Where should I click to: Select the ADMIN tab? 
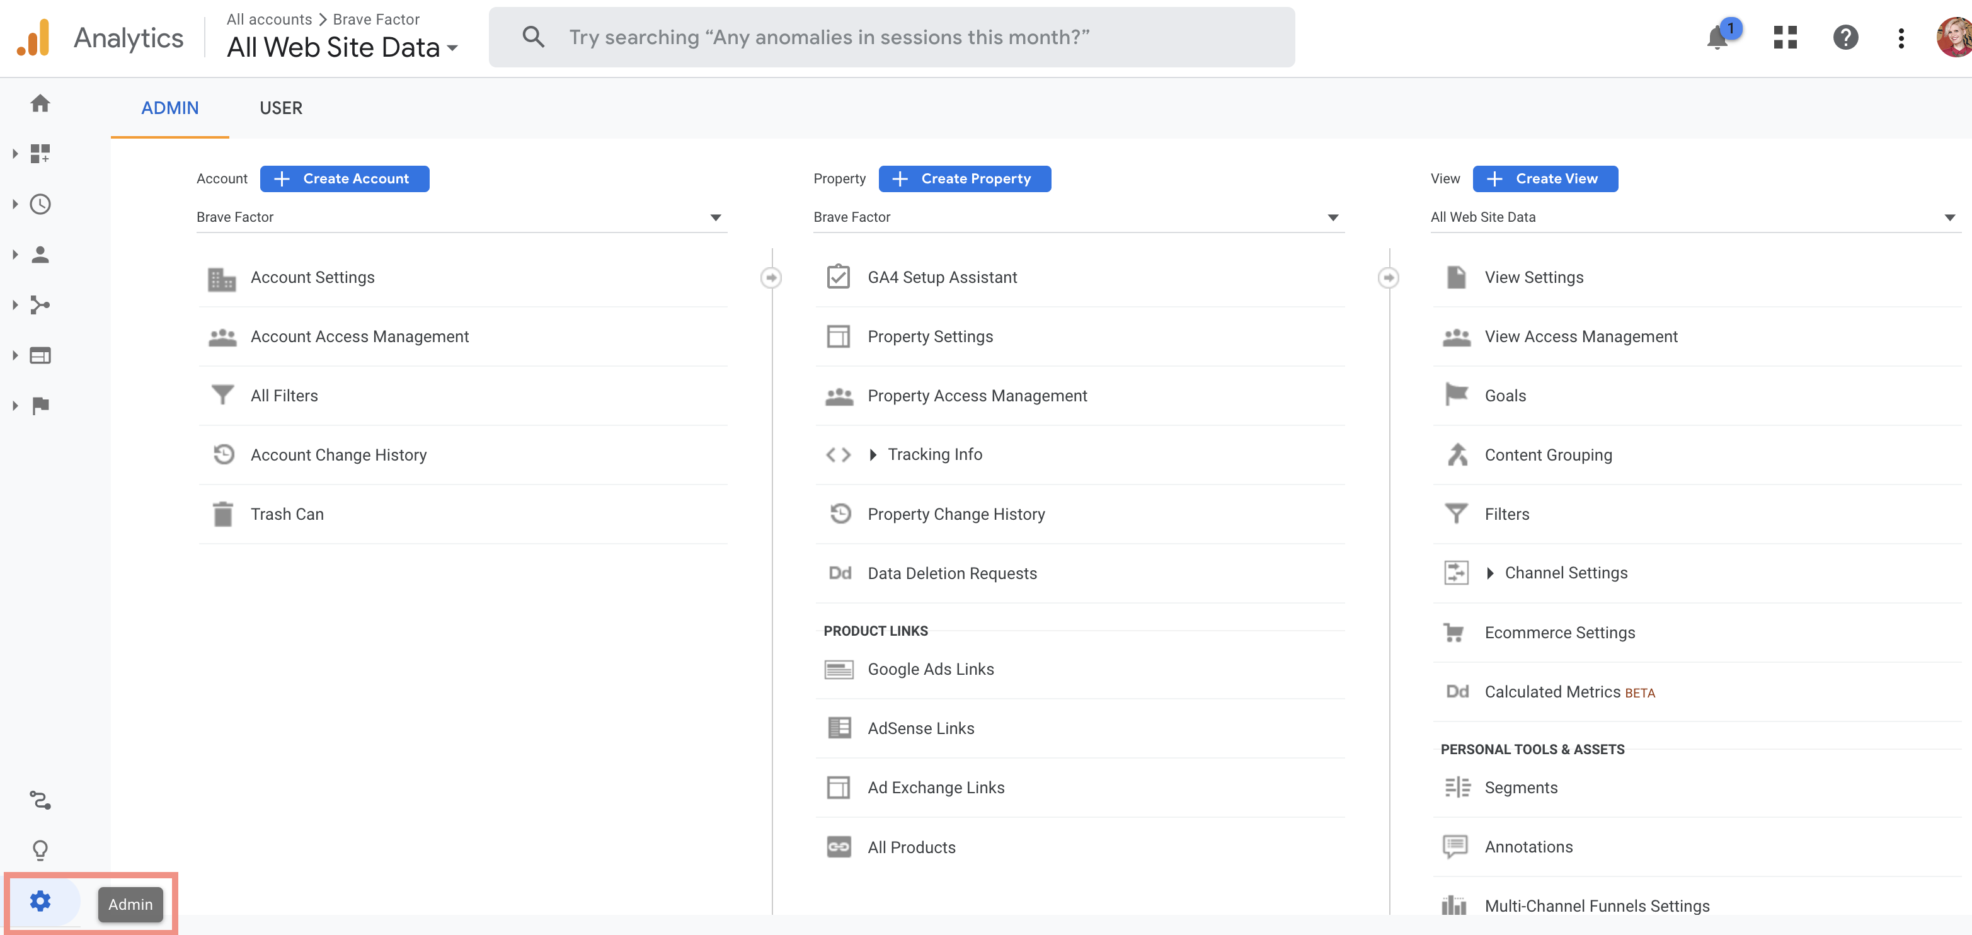tap(169, 107)
